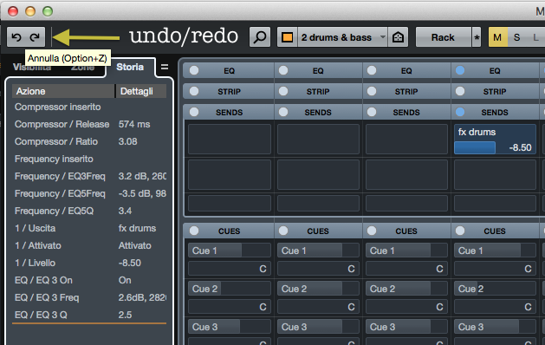
Task: Select EQ / EQ 3 On row
Action: pyautogui.click(x=89, y=280)
